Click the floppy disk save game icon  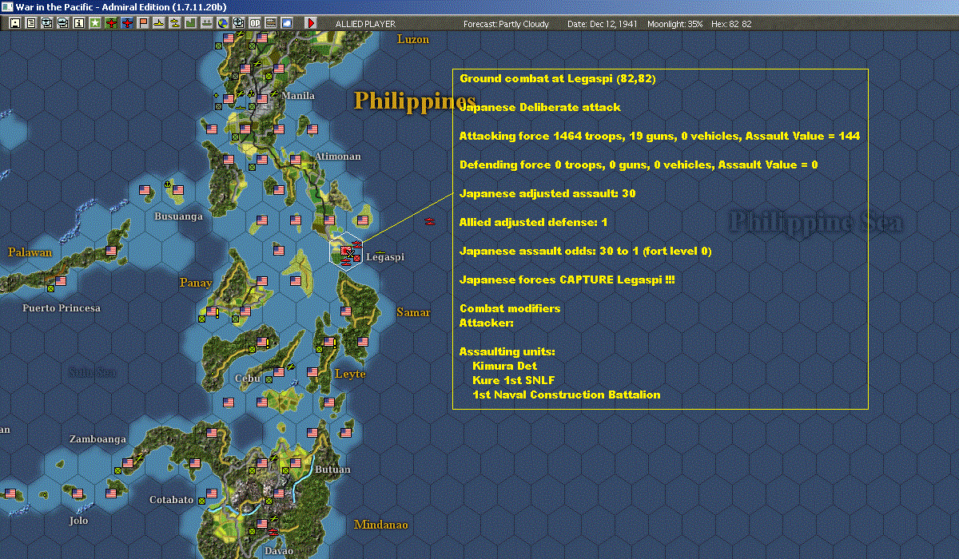[15, 24]
